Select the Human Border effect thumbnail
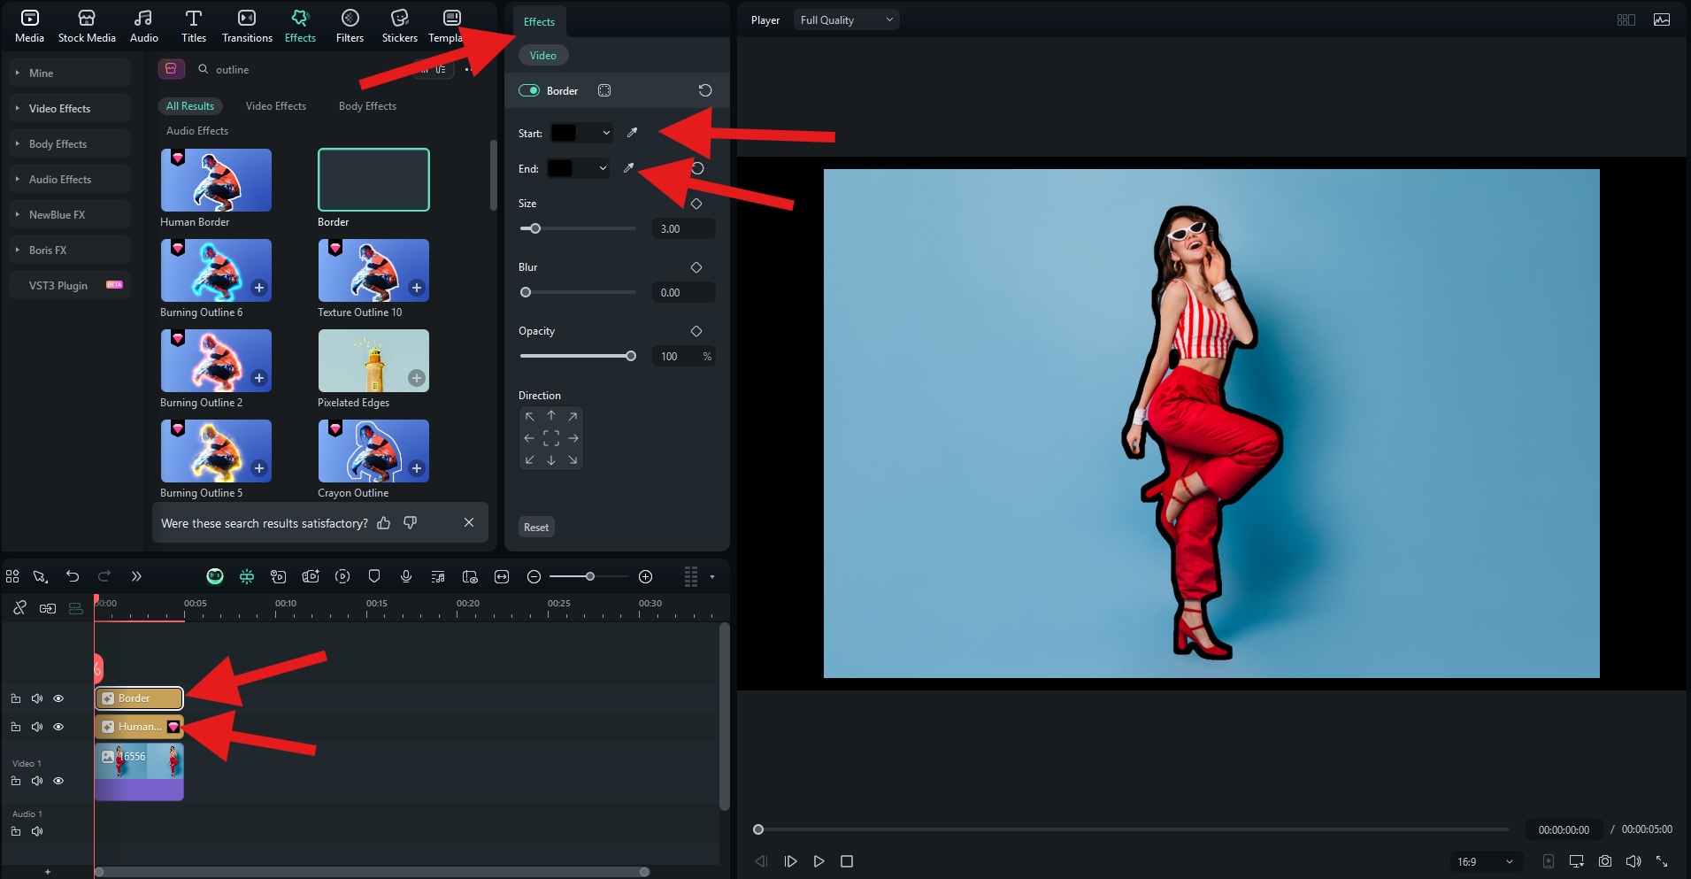 pyautogui.click(x=216, y=180)
